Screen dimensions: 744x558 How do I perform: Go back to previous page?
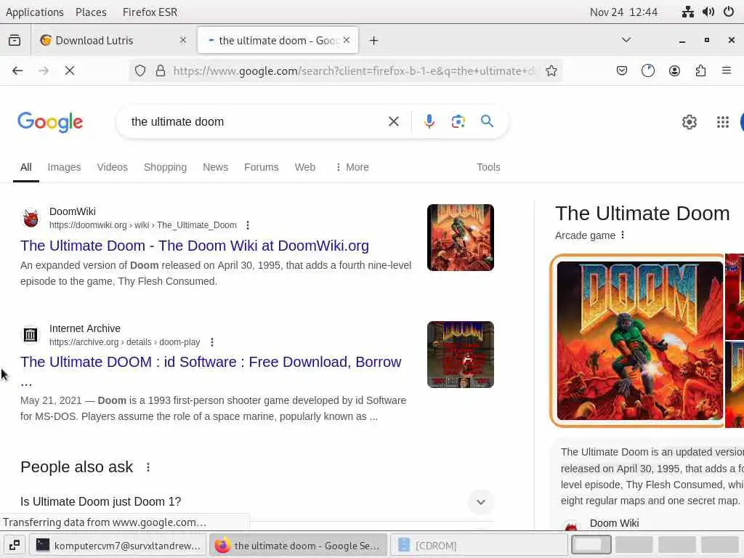click(17, 70)
